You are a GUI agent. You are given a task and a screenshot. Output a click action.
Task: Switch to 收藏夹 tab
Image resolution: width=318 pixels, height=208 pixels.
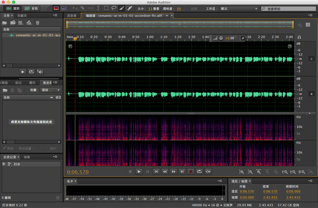click(x=22, y=16)
